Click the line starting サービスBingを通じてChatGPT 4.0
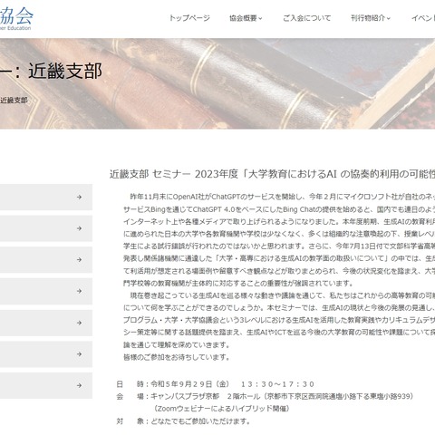The image size is (435, 435). coord(279,209)
